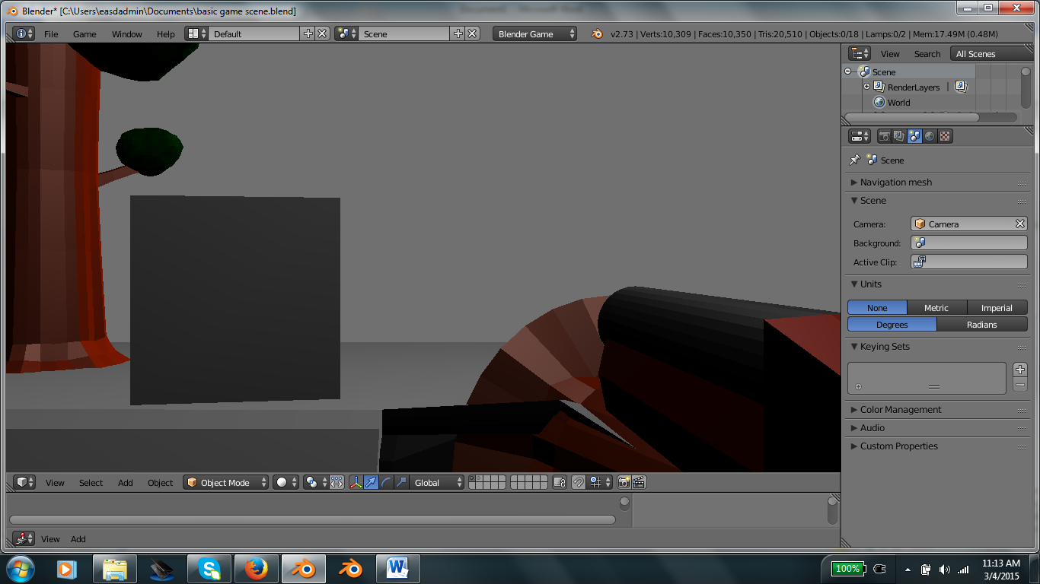Image resolution: width=1040 pixels, height=584 pixels.
Task: Select Metric units option
Action: 936,308
